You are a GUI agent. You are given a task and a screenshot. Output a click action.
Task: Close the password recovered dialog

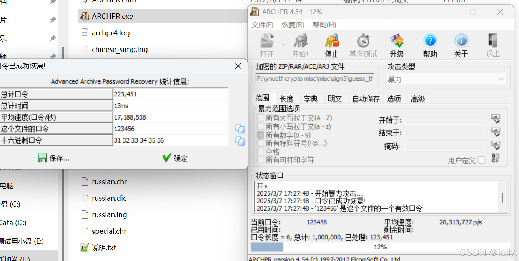pos(238,66)
